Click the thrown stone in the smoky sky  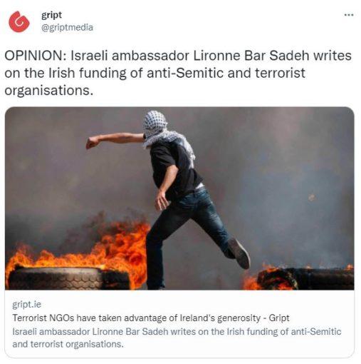[311, 197]
